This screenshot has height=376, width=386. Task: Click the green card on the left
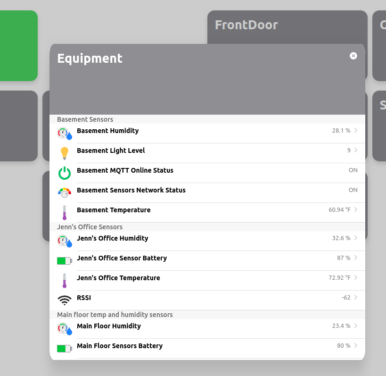click(18, 46)
